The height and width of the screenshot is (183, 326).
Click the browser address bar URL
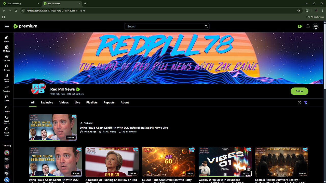(56, 11)
